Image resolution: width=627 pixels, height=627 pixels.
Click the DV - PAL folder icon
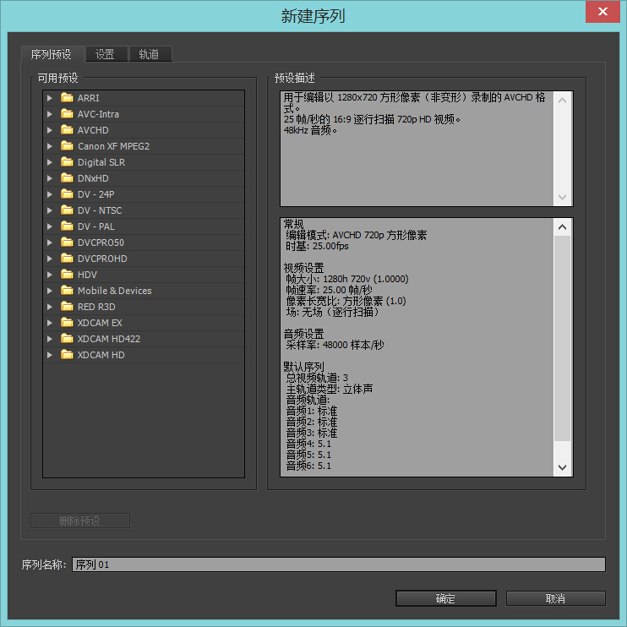(67, 226)
